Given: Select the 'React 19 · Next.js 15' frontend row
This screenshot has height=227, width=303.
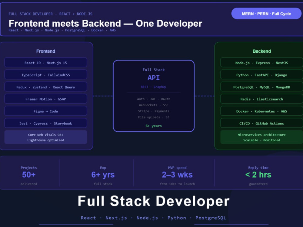Looking at the screenshot, I should click(x=46, y=63).
